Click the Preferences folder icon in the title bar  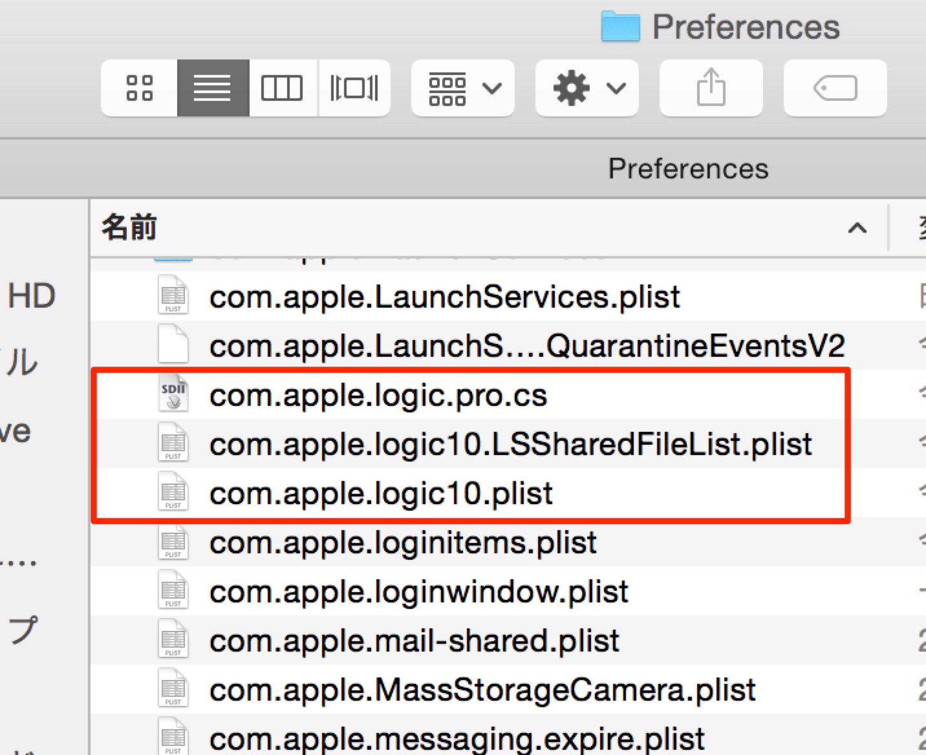click(620, 27)
